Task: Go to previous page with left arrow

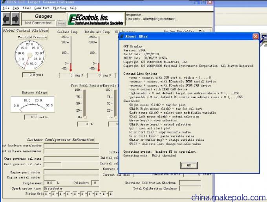Action: [7, 19]
